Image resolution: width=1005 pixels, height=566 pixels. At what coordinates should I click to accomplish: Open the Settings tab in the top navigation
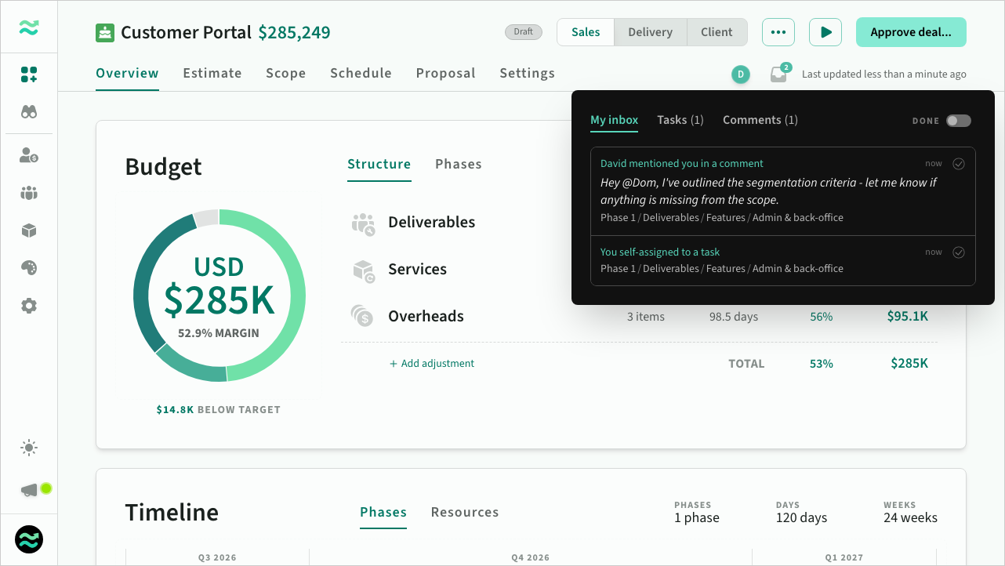coord(528,74)
